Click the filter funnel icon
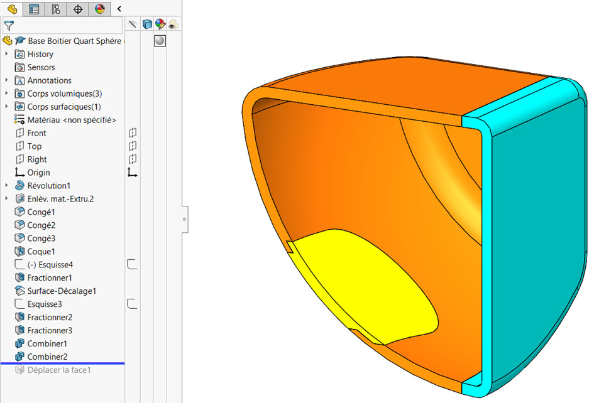The width and height of the screenshot is (594, 403). (9, 25)
